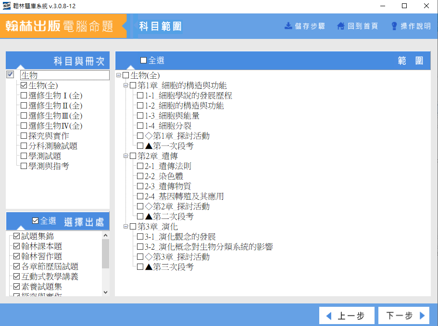The height and width of the screenshot is (326, 438).
Task: Collapse the 第1章 細胞的構造與功能 node
Action: (126, 85)
